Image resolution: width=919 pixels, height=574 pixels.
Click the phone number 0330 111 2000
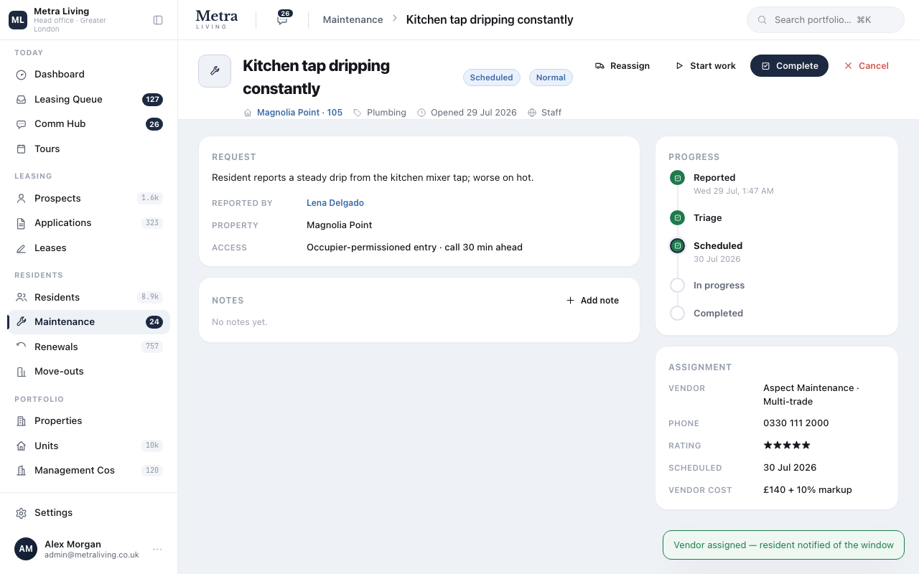(796, 423)
